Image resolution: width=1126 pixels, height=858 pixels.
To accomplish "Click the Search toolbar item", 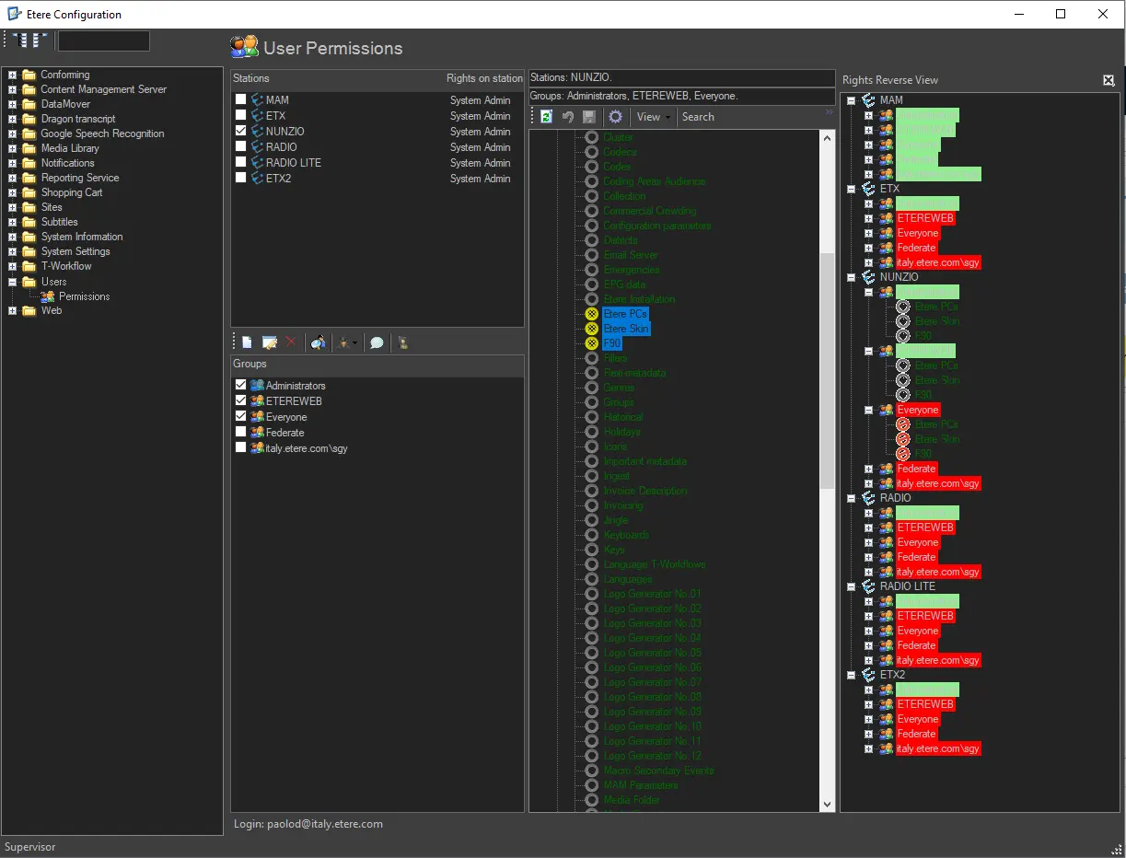I will 698,117.
